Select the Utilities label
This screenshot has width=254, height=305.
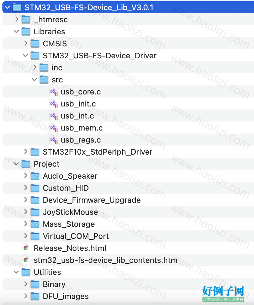coord(48,272)
